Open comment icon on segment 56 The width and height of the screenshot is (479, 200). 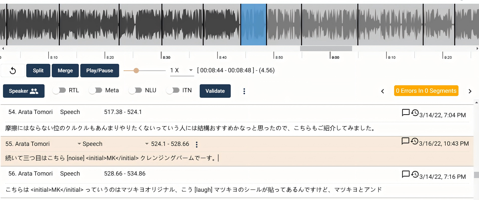pos(405,174)
